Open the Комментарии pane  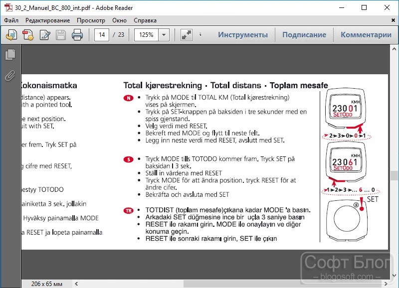(x=366, y=35)
